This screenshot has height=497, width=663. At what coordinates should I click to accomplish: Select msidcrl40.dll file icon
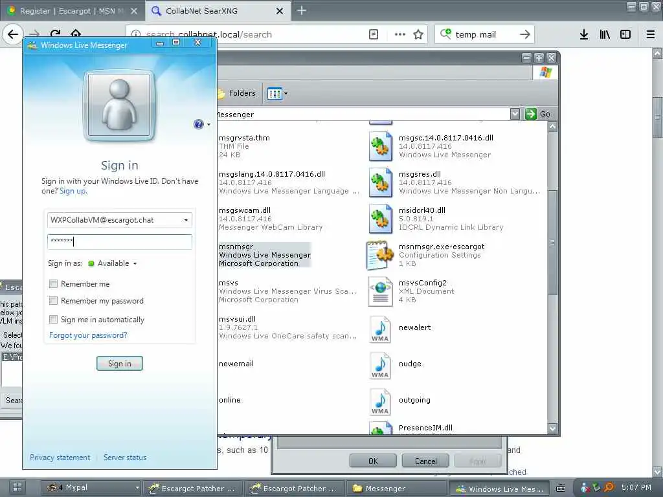point(379,219)
